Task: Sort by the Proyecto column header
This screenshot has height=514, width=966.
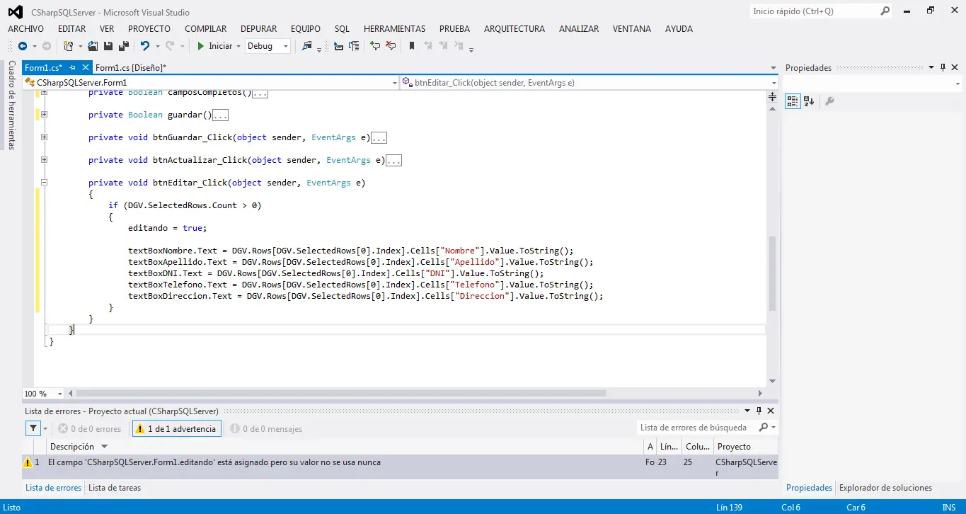Action: 746,447
